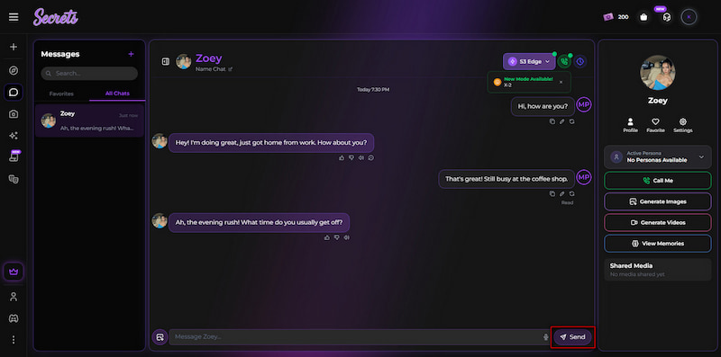Click the MP avatar beside 'Hi, how are you?'

[x=584, y=104]
